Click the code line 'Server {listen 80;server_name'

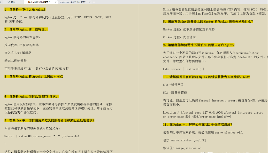tap(43, 136)
